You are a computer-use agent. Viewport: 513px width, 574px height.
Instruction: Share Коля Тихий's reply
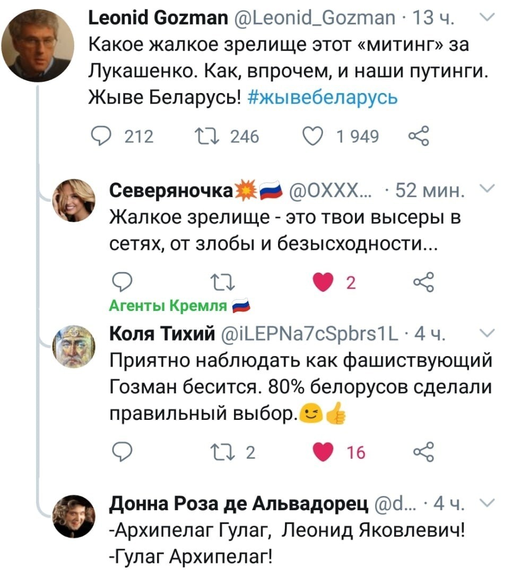point(423,452)
